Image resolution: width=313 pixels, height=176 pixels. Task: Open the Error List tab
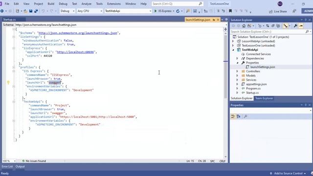tap(7, 166)
